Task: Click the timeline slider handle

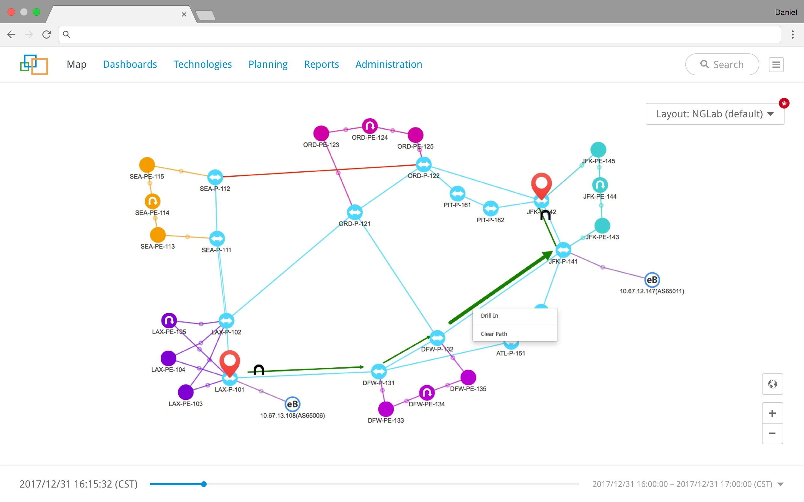Action: (204, 484)
